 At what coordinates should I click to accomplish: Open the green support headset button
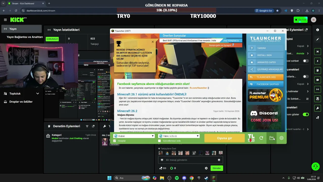click(x=315, y=166)
